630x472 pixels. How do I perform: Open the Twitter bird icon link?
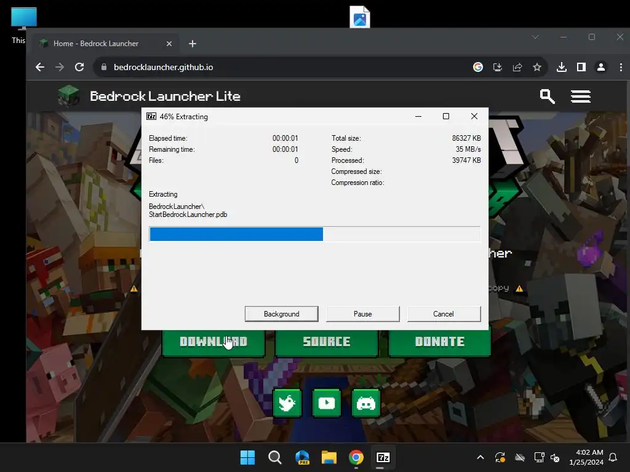point(287,403)
